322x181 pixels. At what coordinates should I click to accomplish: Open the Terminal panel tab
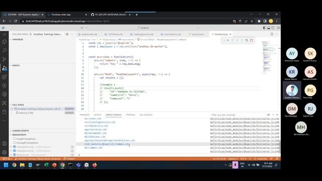[x=130, y=115]
